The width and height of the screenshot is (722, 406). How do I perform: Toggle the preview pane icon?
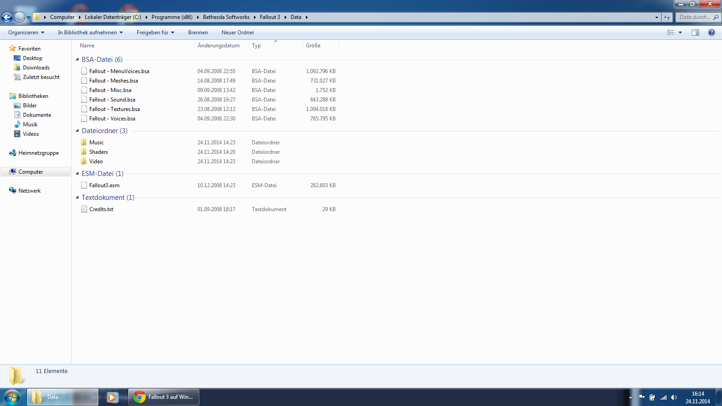(x=695, y=32)
